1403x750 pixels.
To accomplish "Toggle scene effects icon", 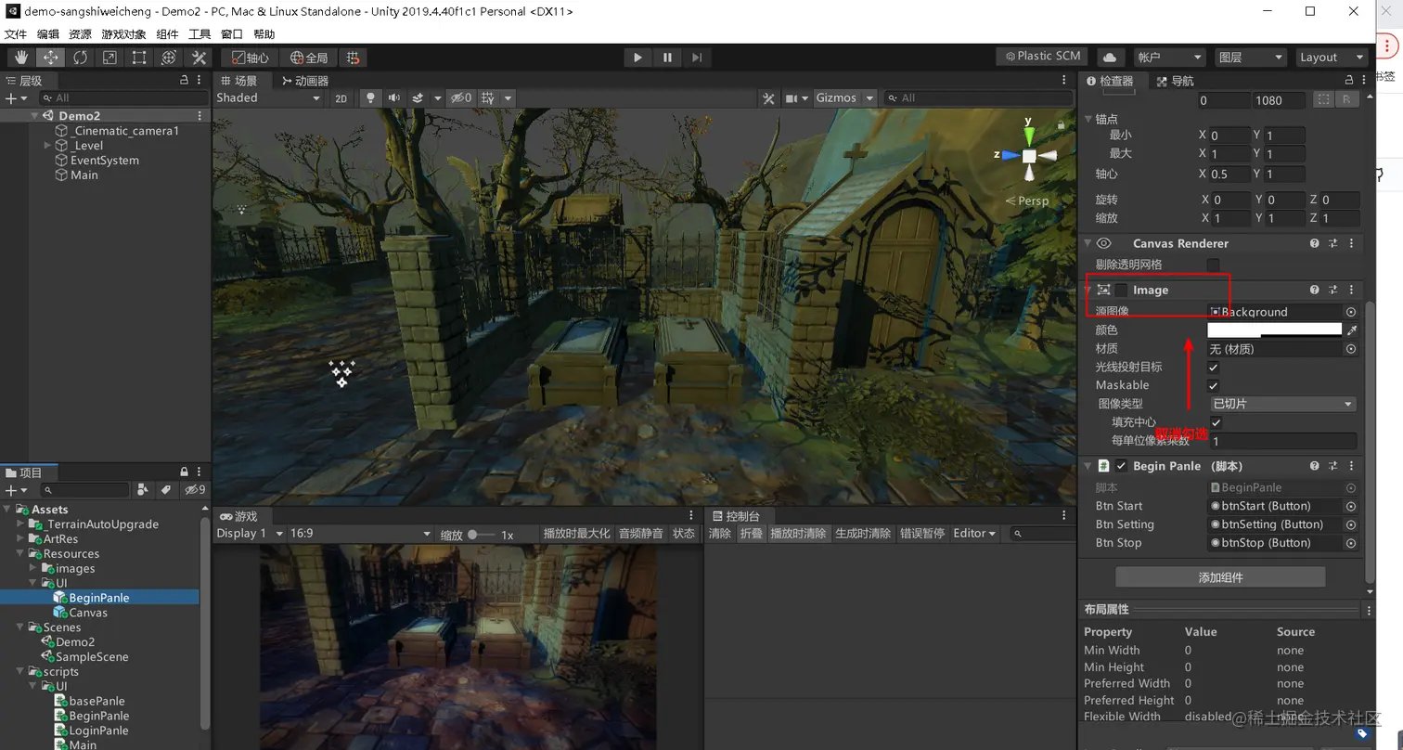I will point(418,97).
